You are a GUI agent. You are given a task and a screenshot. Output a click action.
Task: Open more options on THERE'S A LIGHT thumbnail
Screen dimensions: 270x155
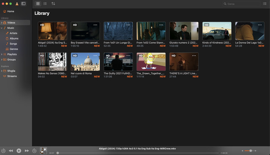(194, 56)
